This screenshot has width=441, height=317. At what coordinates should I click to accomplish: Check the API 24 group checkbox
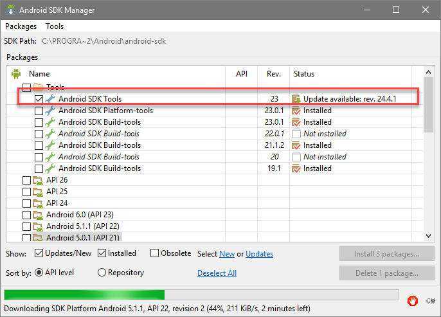coord(26,203)
